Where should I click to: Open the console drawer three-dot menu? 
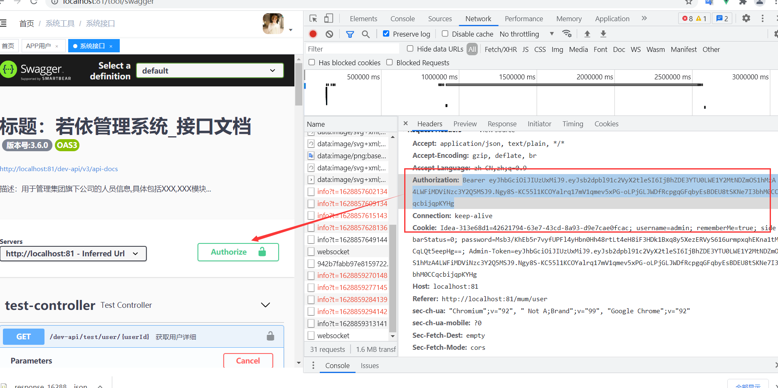pos(313,366)
